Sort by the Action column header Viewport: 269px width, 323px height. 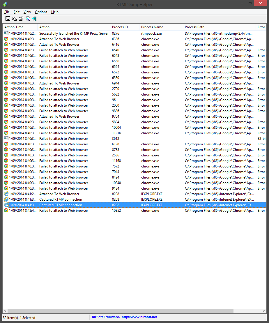point(74,27)
